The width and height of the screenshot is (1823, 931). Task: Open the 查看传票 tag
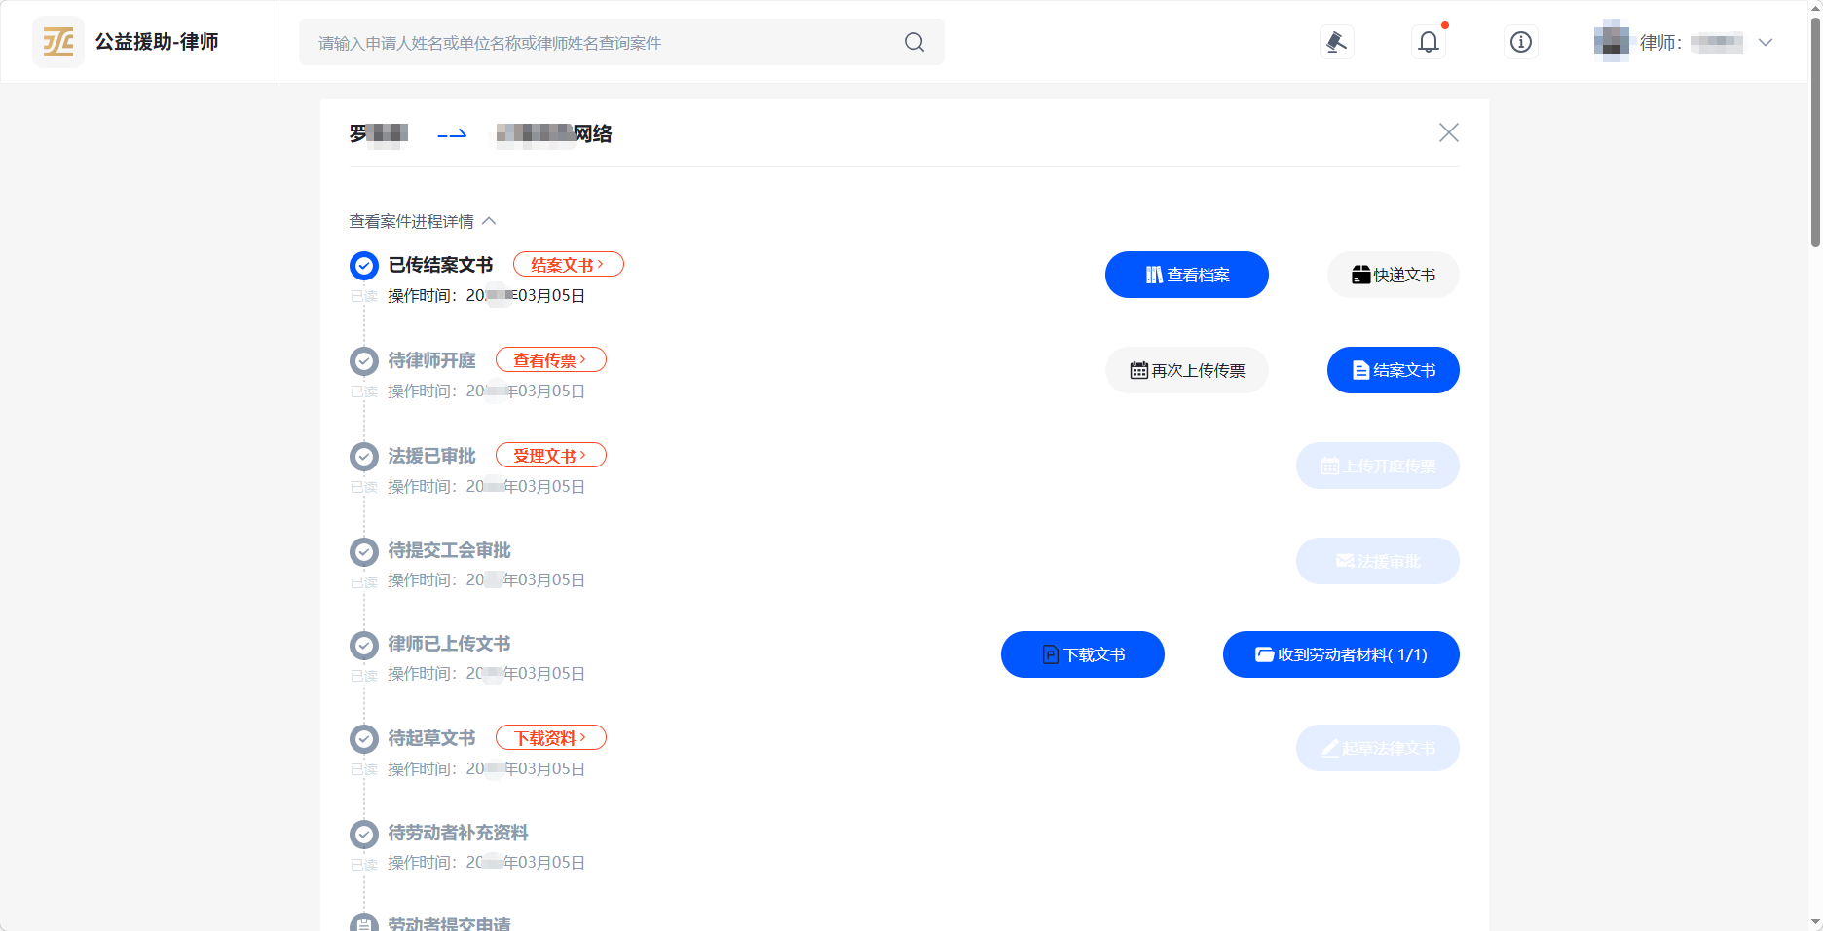point(550,360)
